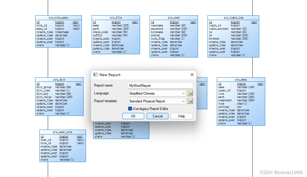Close the New Report dialog

(192, 75)
